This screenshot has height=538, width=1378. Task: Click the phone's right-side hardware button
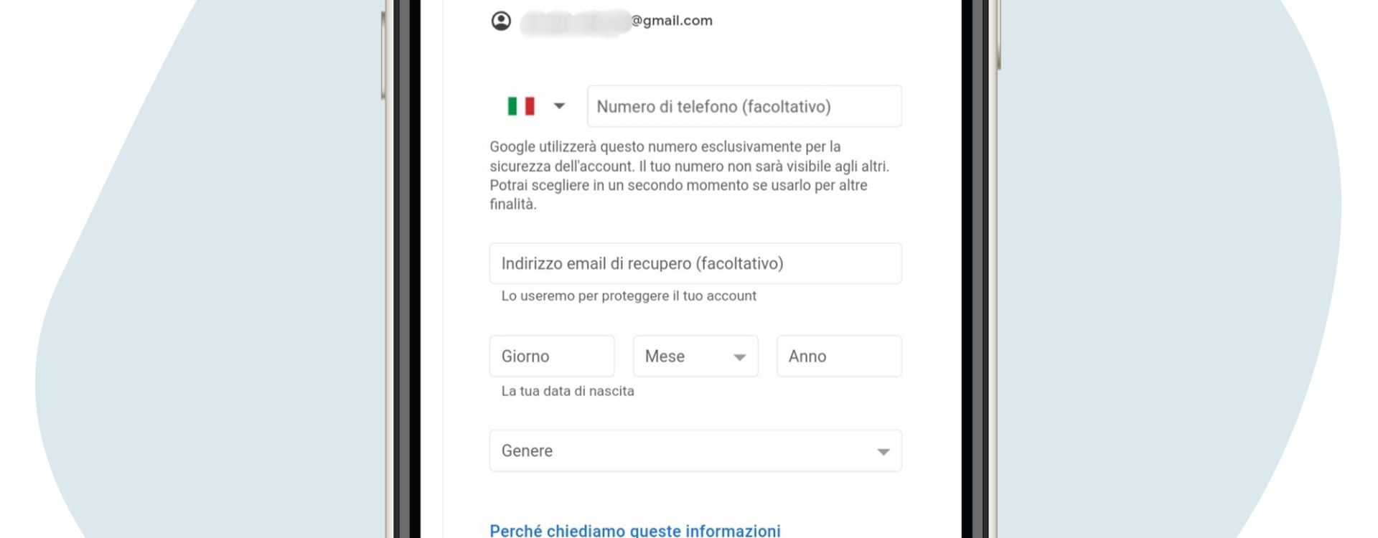tap(998, 36)
